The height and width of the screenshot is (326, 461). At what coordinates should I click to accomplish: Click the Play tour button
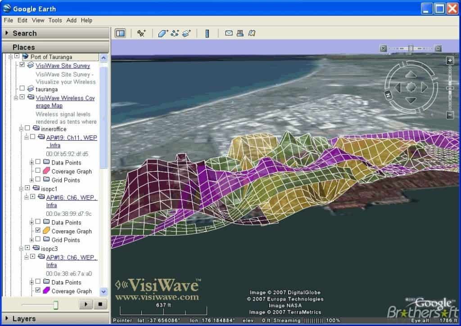[86, 304]
